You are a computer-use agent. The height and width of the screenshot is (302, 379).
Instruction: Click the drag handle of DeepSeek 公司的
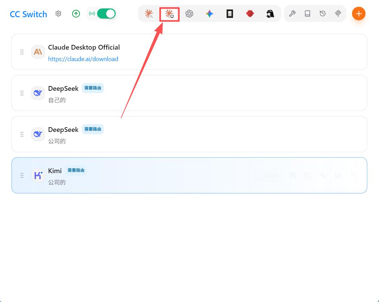(x=22, y=134)
